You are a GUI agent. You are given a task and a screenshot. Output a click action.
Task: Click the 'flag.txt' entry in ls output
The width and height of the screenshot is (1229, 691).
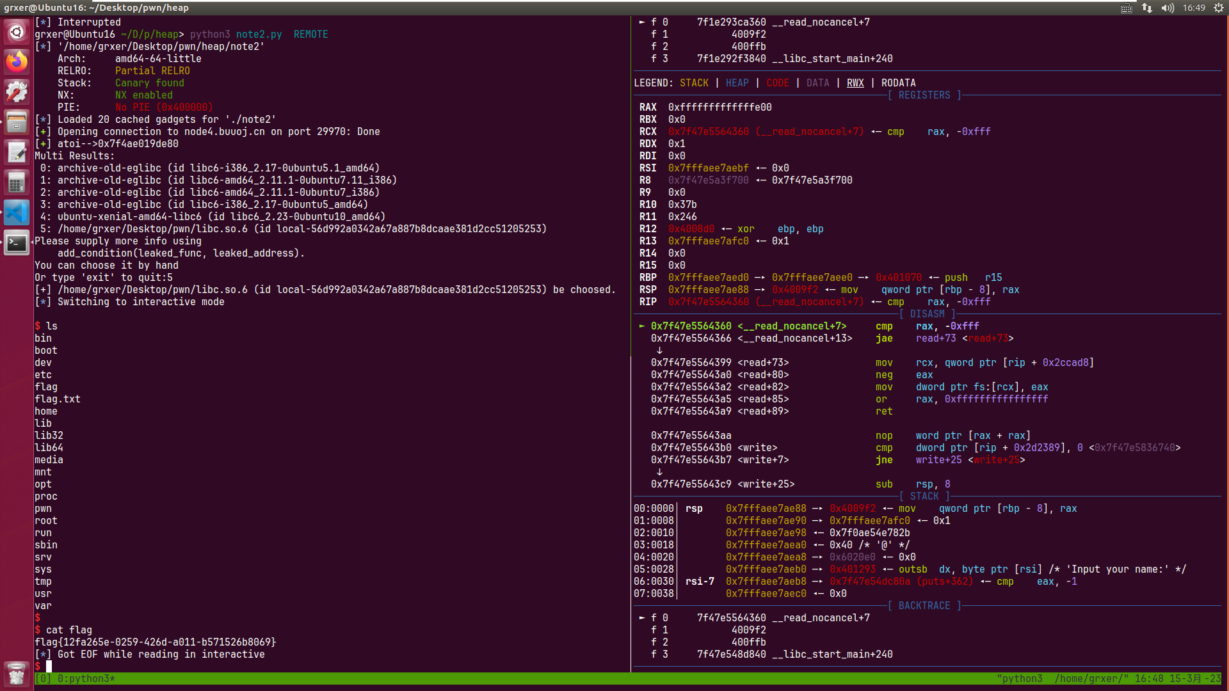coord(58,399)
